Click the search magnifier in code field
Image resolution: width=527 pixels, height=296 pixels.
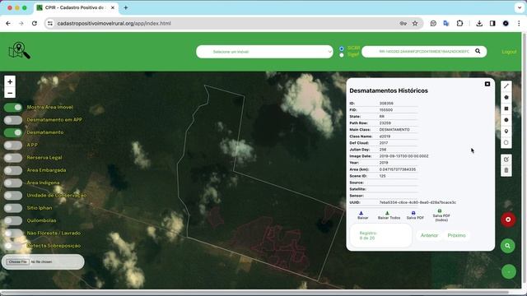coord(478,51)
